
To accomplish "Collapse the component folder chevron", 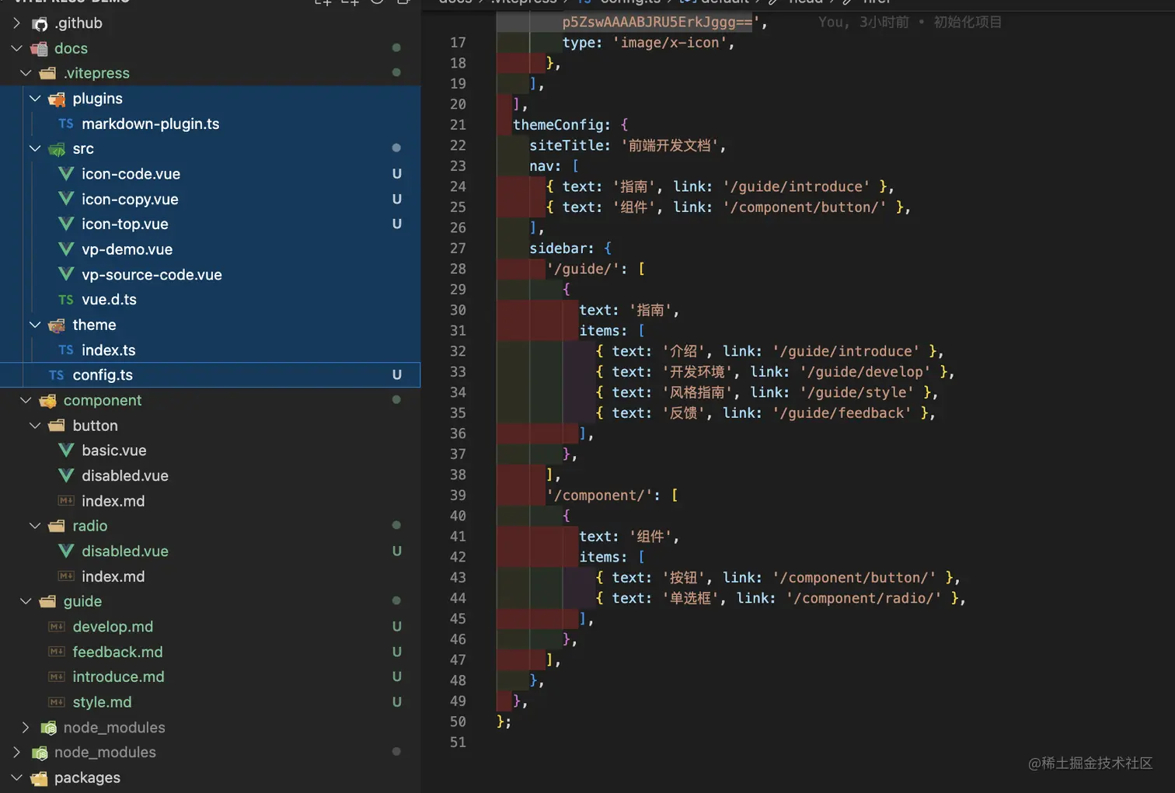I will point(26,400).
